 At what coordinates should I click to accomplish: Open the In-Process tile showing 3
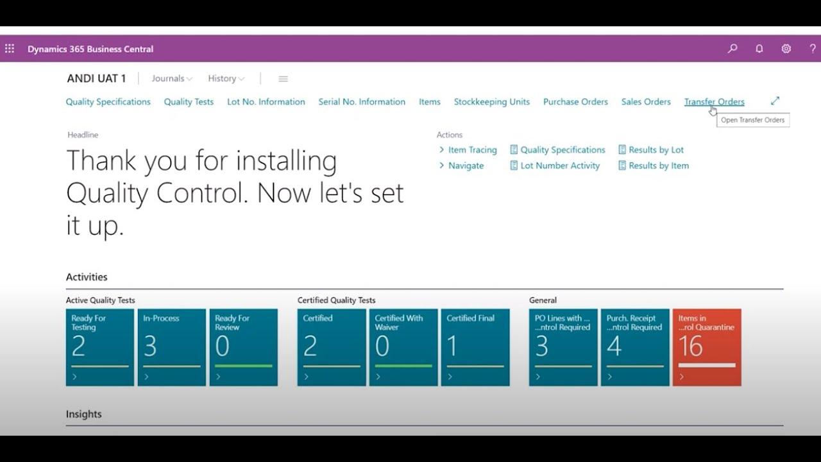172,347
